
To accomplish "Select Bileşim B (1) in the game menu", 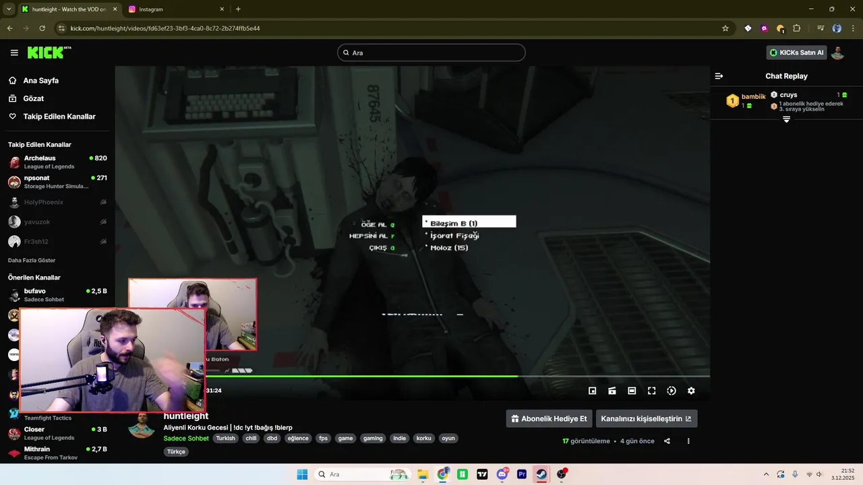I will (469, 223).
